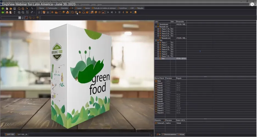Screen dimensions: 257x137
Task: Open the Objetos tab
Action: click(x=41, y=8)
